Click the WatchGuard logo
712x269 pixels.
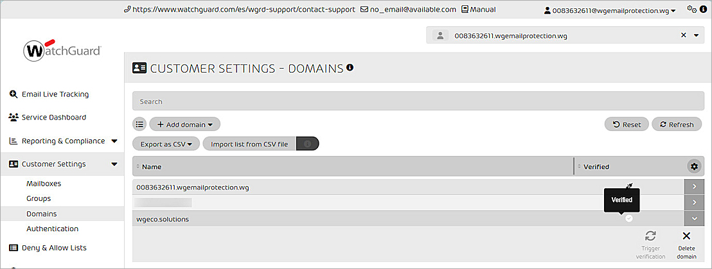(62, 50)
